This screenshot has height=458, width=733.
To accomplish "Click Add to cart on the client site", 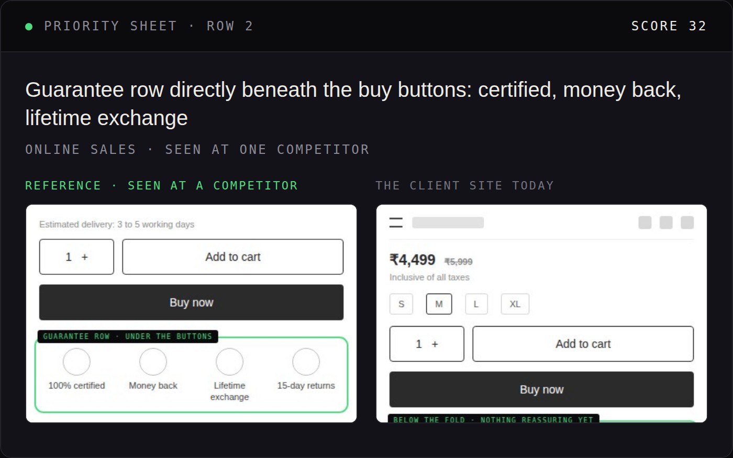I will point(583,344).
